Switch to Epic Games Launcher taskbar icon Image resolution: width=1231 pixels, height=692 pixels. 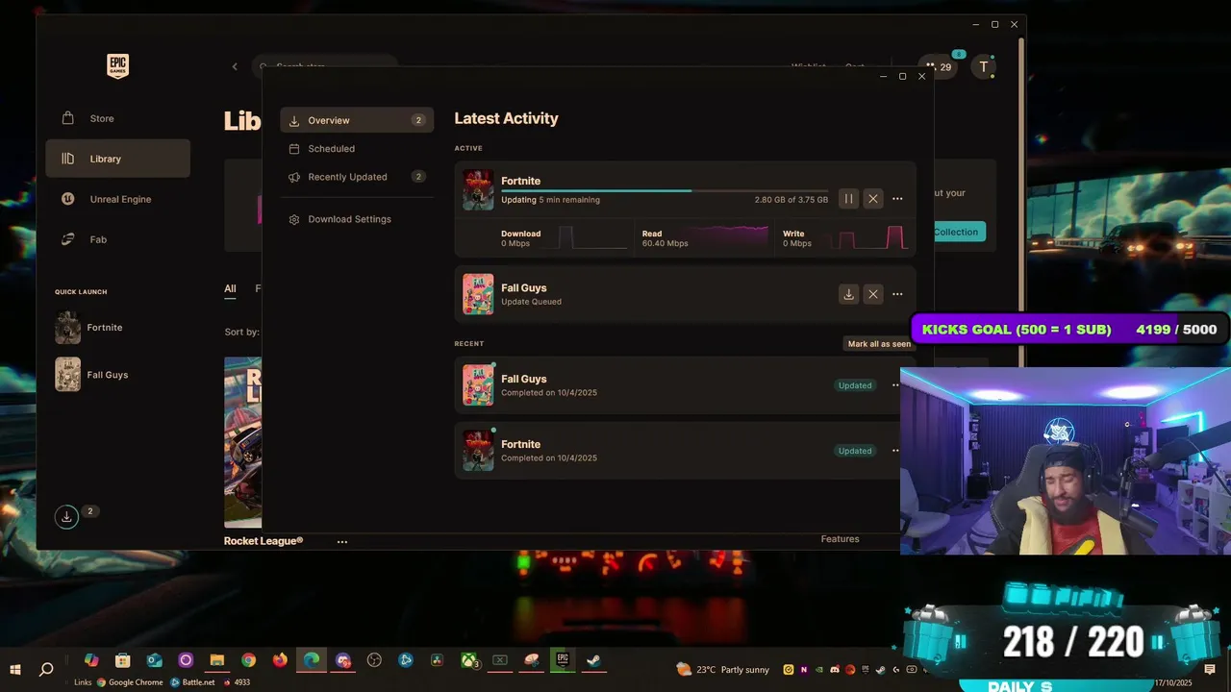[563, 659]
